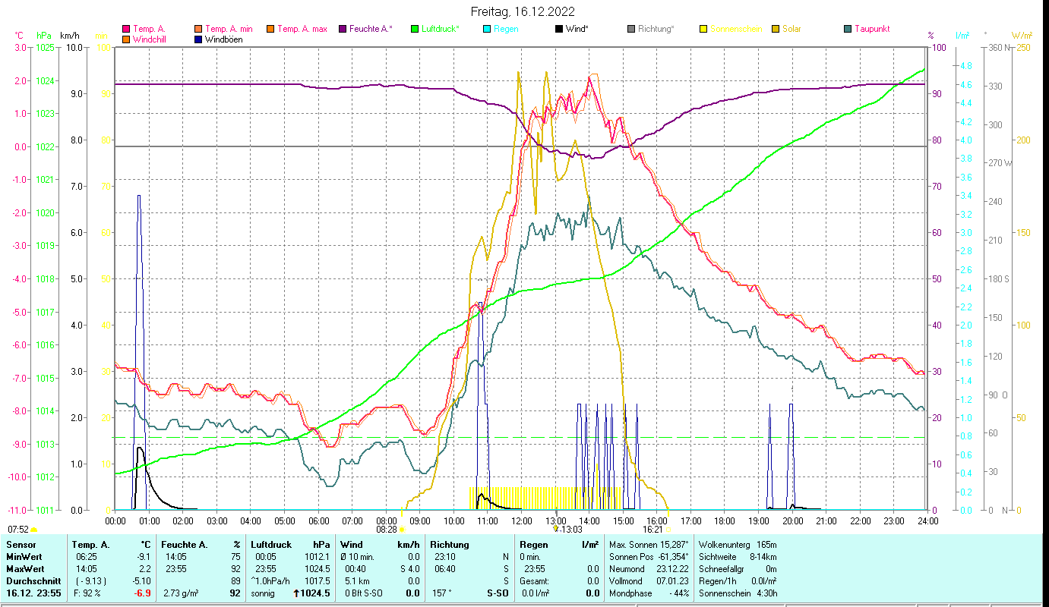Click the cyan Regen legend swatch
The height and width of the screenshot is (607, 1049).
click(x=487, y=30)
